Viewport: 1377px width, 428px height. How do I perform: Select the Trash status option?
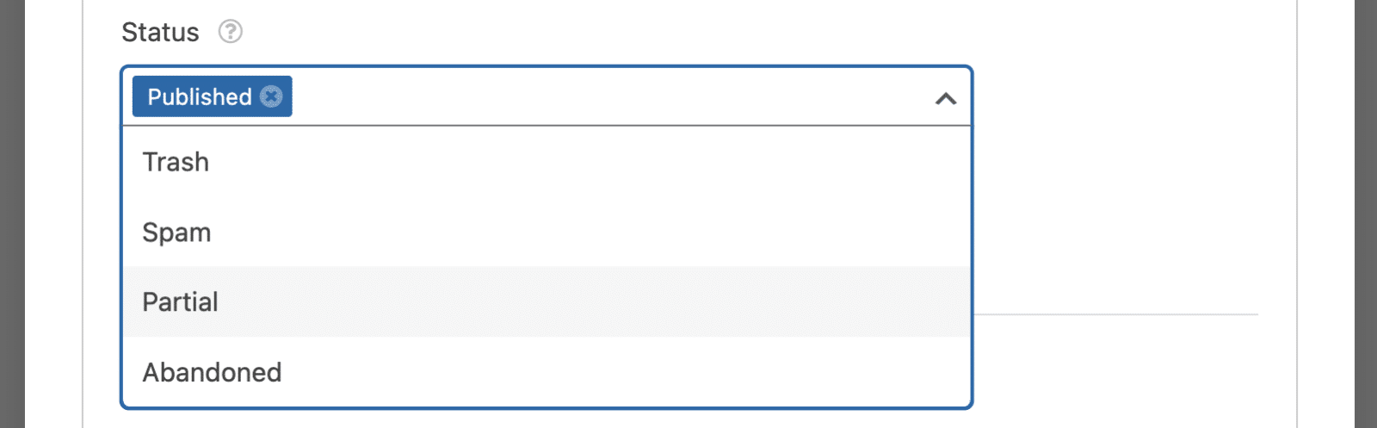pos(546,162)
